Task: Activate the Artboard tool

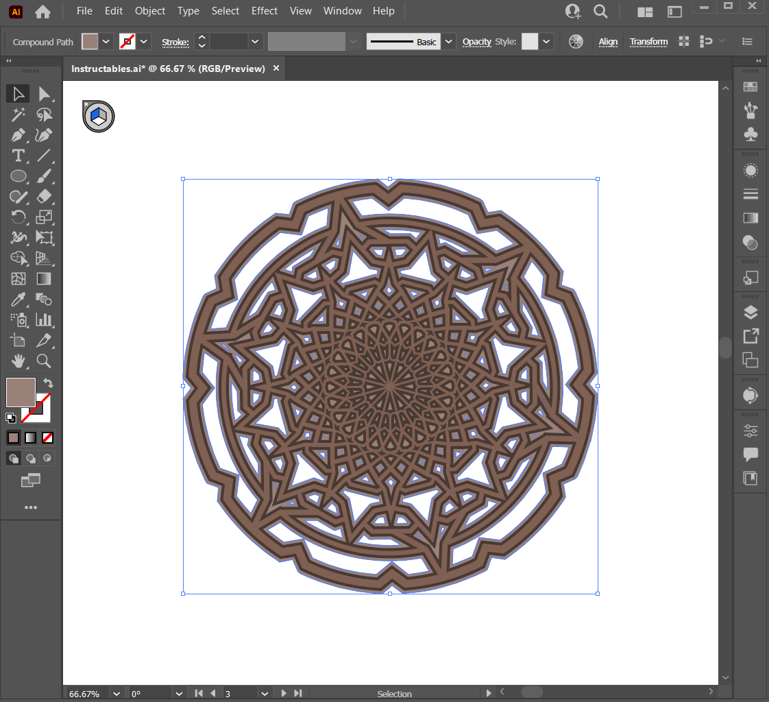Action: 18,341
